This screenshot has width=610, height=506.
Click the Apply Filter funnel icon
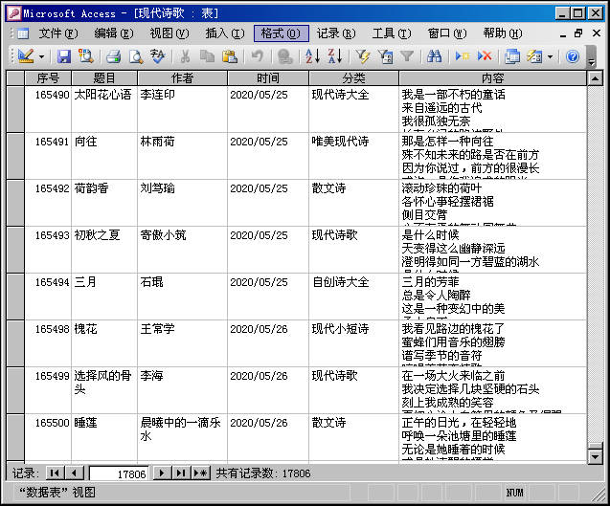[x=407, y=56]
